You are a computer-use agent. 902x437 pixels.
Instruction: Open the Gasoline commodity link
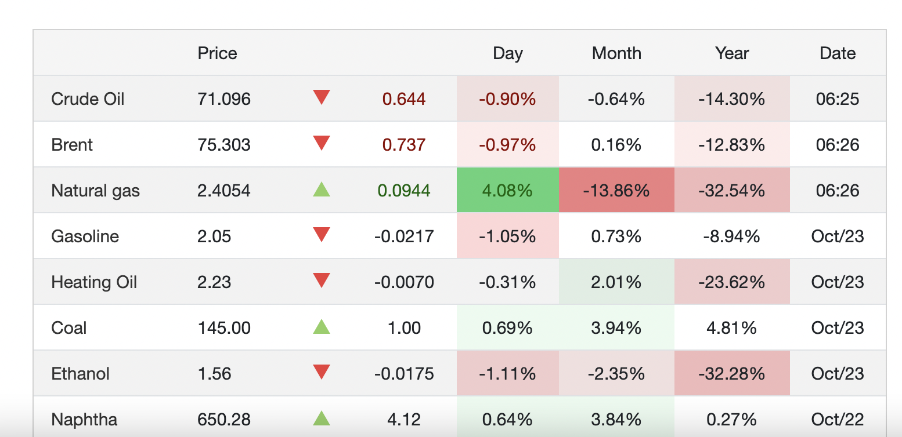pyautogui.click(x=85, y=236)
